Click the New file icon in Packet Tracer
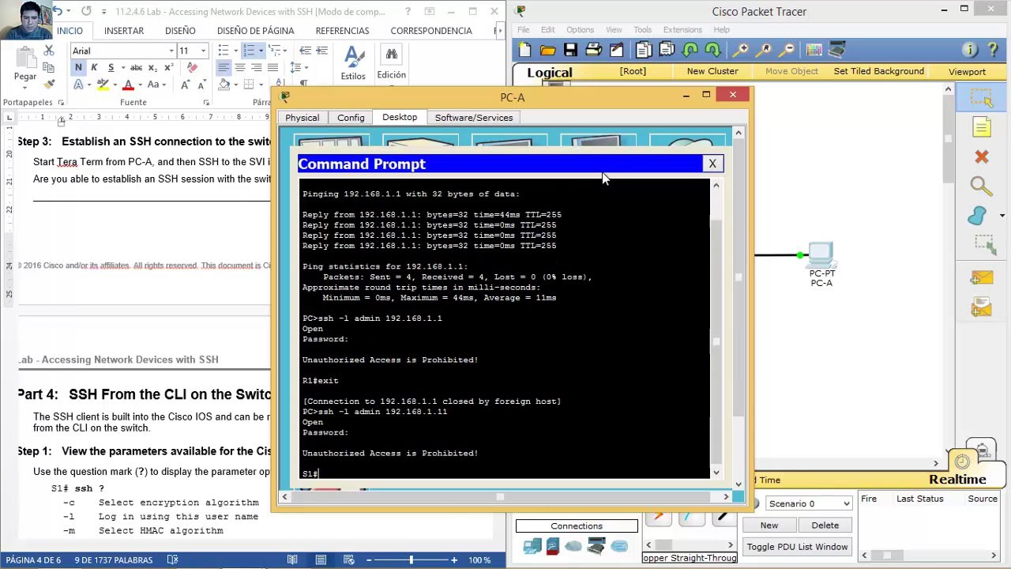 (x=525, y=51)
